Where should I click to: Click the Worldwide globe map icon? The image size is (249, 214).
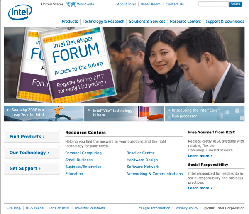71,4
